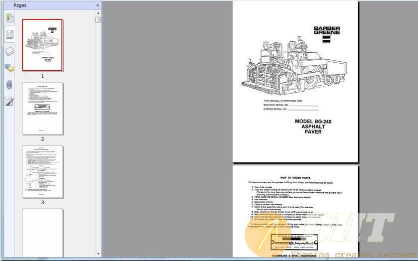Click the asphalt paver illustration on cover page
Screen dimensions: 418x261
[x=294, y=67]
